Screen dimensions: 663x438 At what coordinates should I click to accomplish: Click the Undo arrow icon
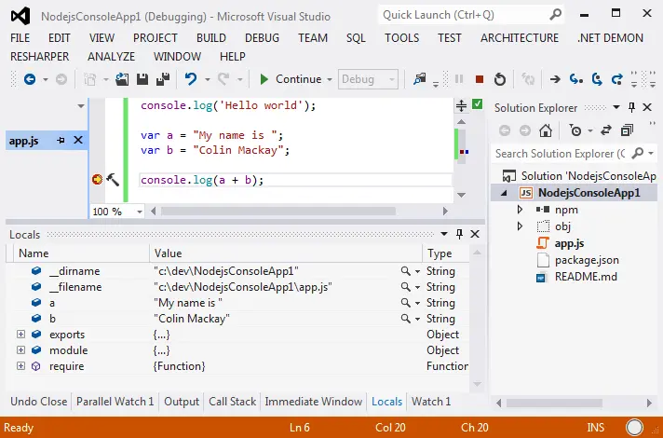pyautogui.click(x=191, y=79)
